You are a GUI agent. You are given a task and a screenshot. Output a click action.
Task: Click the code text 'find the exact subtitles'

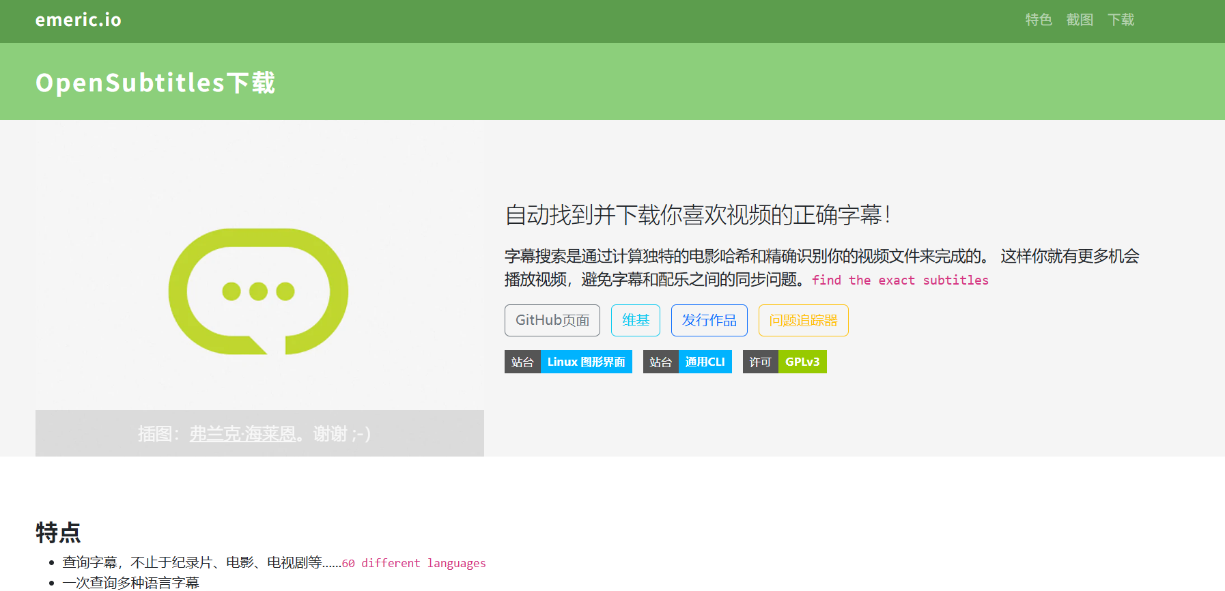(900, 280)
